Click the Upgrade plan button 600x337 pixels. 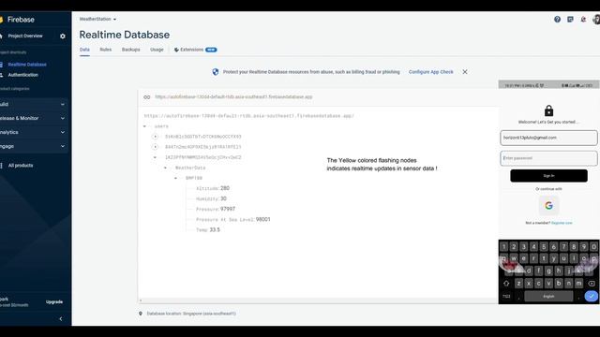[x=54, y=301]
